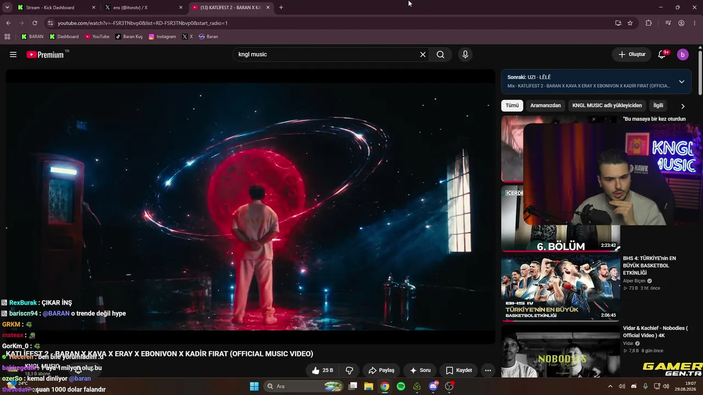Close the Kick Dashboard tab
The width and height of the screenshot is (703, 395).
(93, 8)
